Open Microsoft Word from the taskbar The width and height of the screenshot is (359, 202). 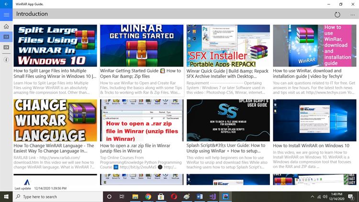tap(200, 197)
